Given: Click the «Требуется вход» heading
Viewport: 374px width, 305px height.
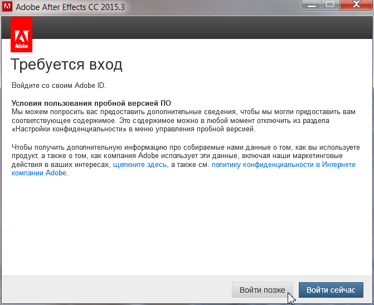Looking at the screenshot, I should coord(67,65).
